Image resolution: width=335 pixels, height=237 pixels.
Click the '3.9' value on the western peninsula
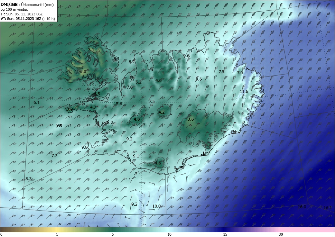click(x=70, y=109)
